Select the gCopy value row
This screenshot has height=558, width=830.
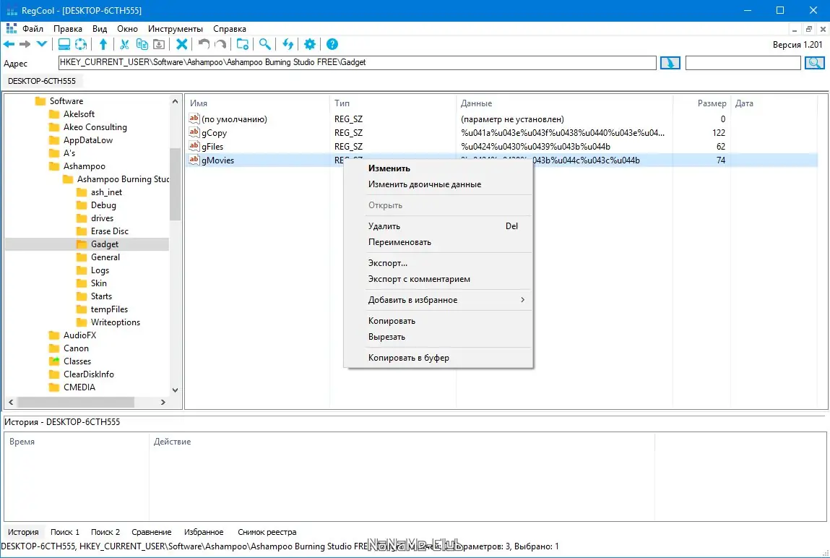(x=501, y=133)
